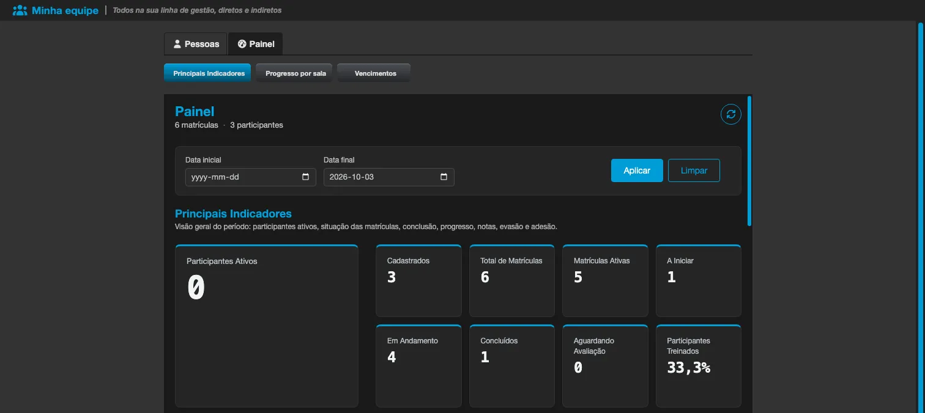Open Progresso por sala sub-tab
Image resolution: width=925 pixels, height=413 pixels.
click(x=294, y=73)
